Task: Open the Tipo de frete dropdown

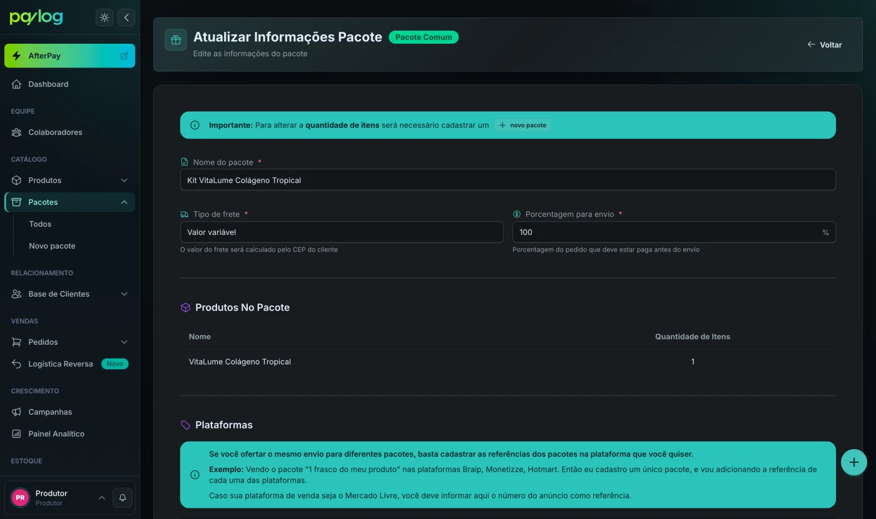Action: (342, 232)
